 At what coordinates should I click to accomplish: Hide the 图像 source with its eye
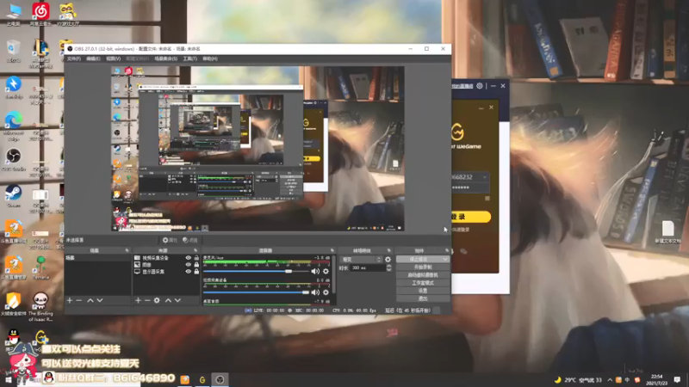pos(188,265)
